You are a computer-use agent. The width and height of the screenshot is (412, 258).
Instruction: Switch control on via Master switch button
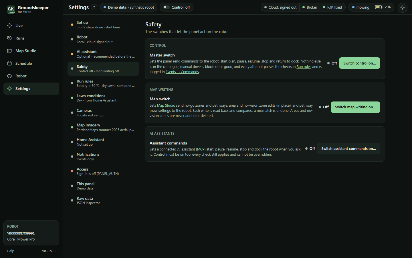pos(360,63)
